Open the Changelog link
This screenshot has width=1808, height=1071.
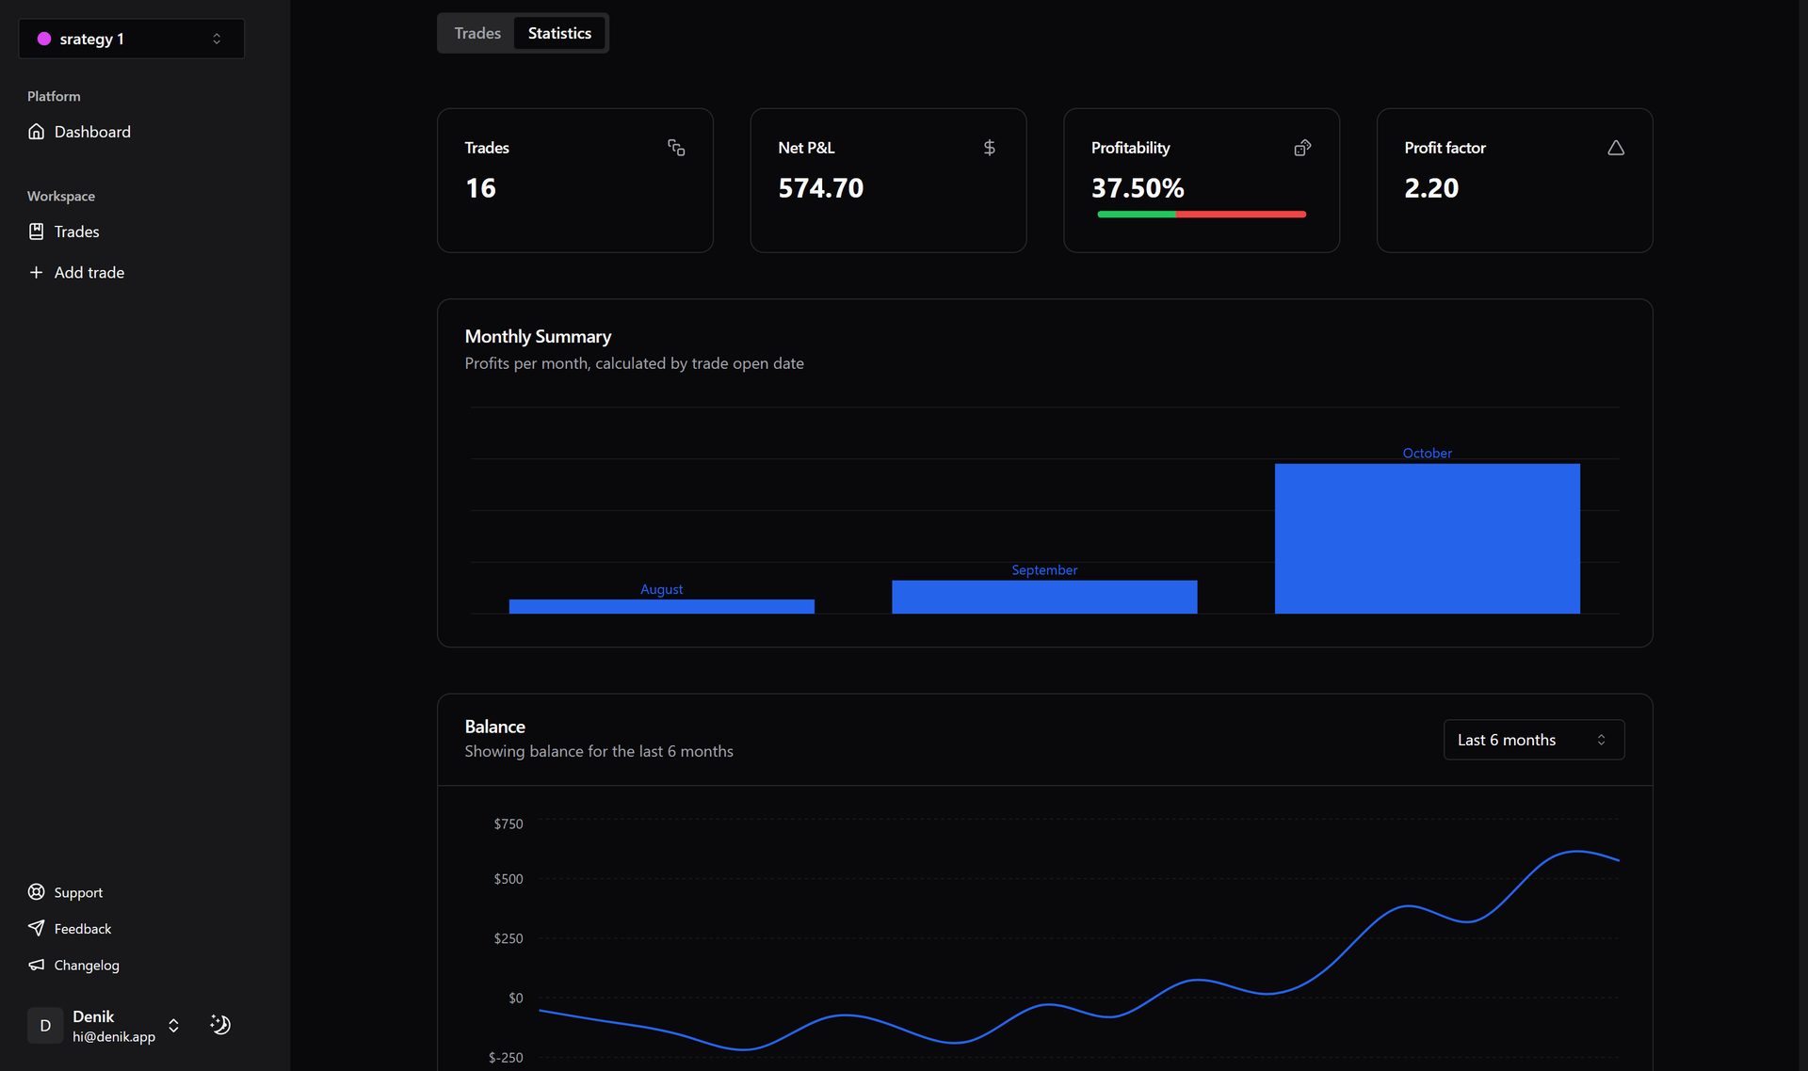87,965
